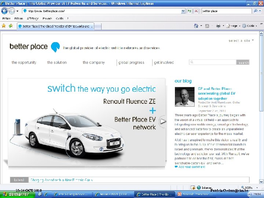The width and height of the screenshot is (264, 198).
Task: Open the Outils gear toolbar menu
Action: [x=249, y=26]
